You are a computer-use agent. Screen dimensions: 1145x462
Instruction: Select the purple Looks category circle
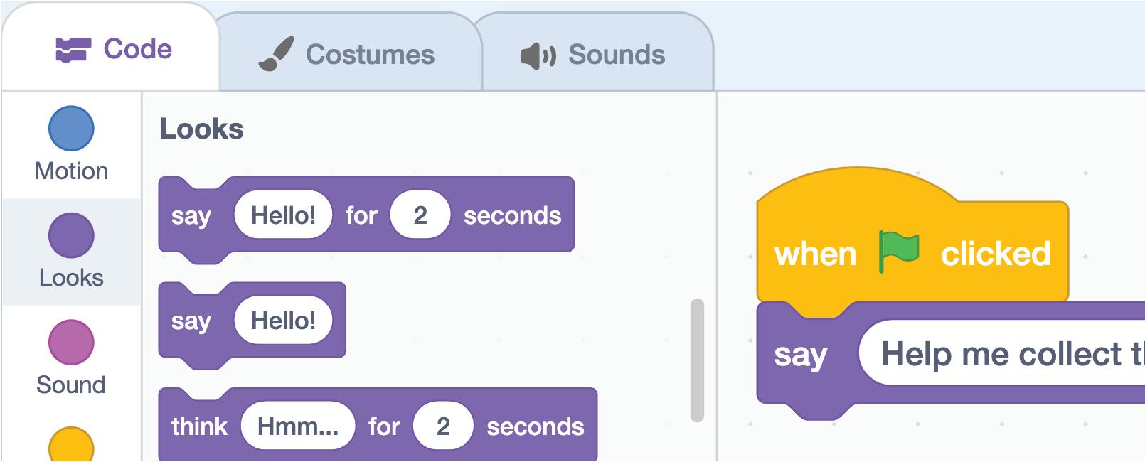click(71, 235)
